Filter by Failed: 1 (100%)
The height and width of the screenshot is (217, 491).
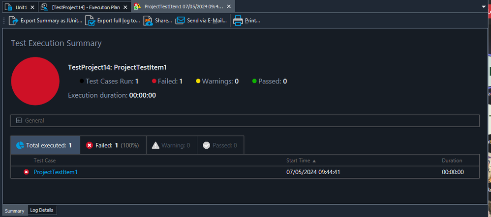[113, 145]
